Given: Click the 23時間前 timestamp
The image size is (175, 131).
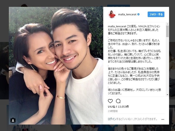Looking at the screenshot, I should (x=113, y=111).
